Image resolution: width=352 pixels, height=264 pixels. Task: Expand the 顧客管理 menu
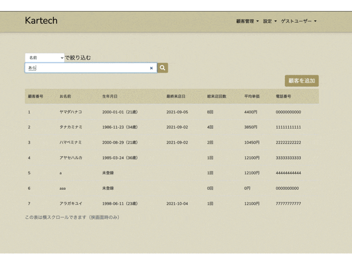pyautogui.click(x=248, y=21)
